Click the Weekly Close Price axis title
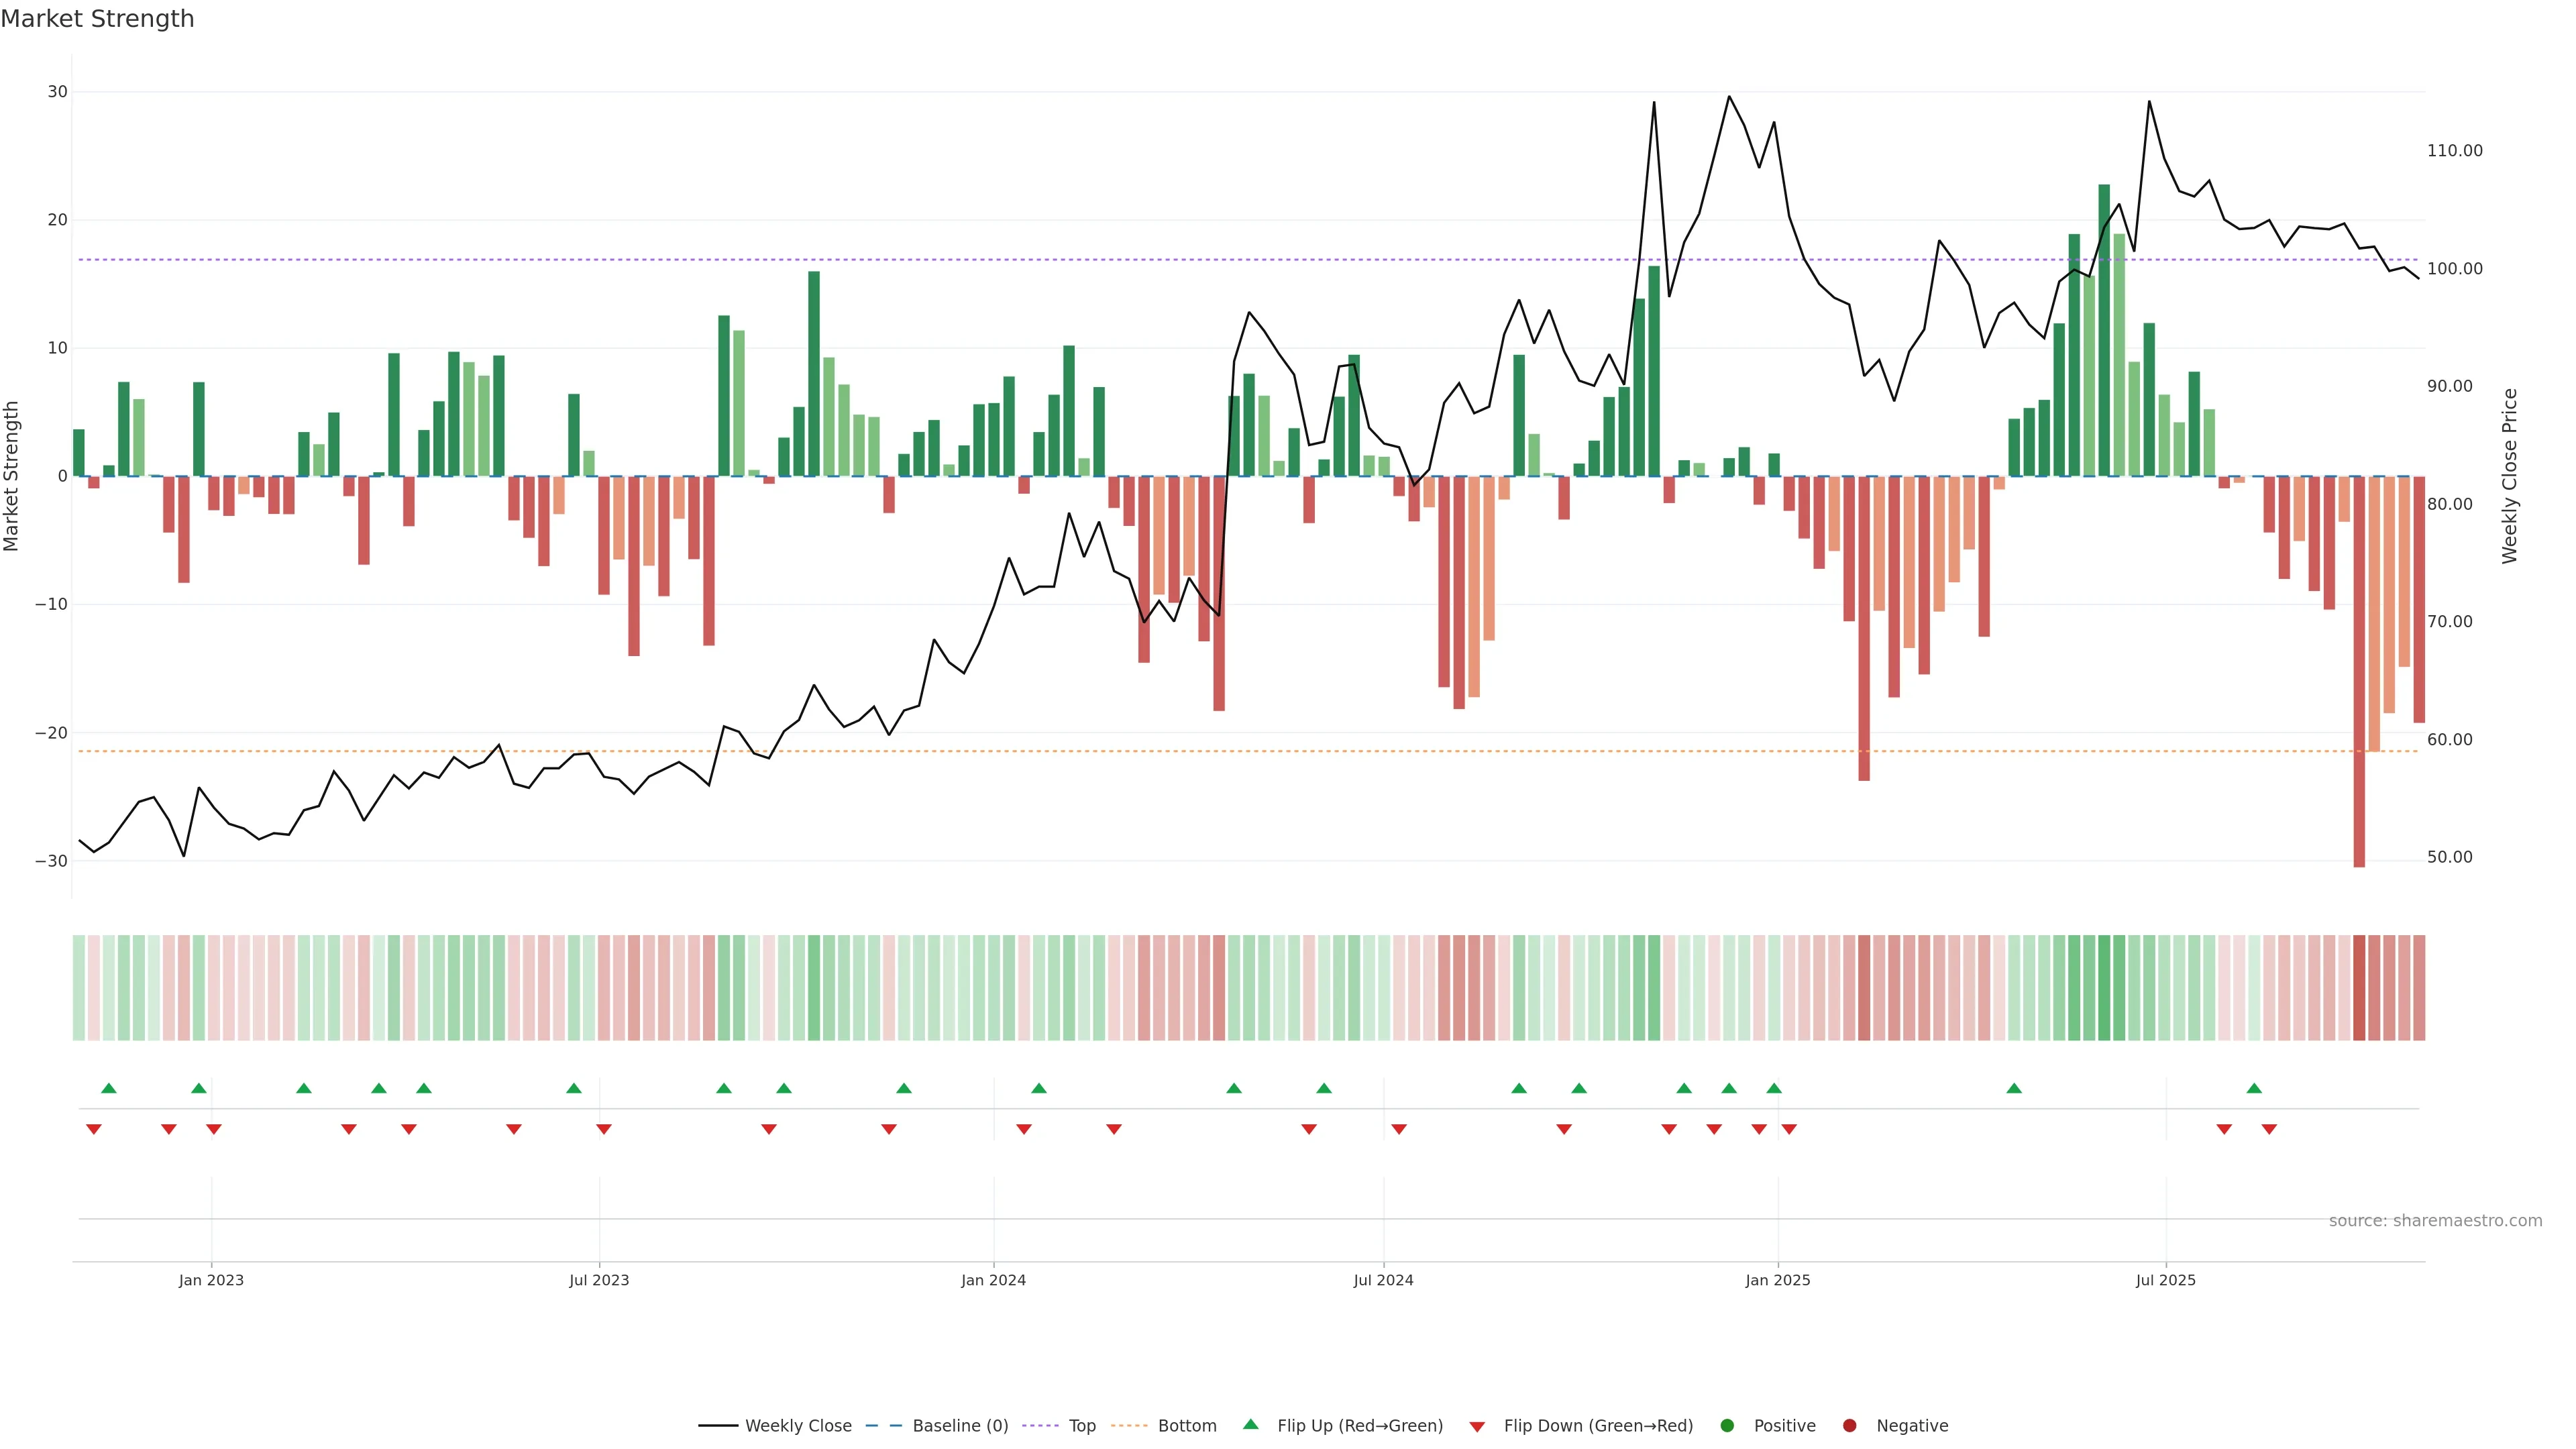 click(2509, 476)
